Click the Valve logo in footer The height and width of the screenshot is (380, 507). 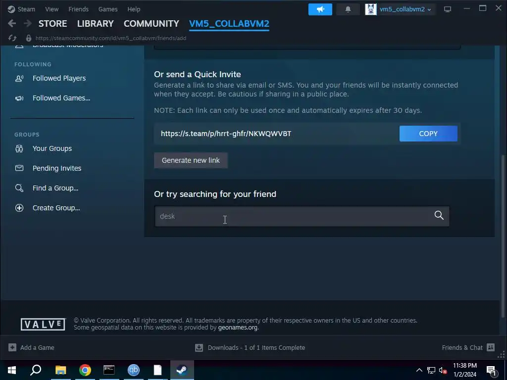[x=44, y=324]
